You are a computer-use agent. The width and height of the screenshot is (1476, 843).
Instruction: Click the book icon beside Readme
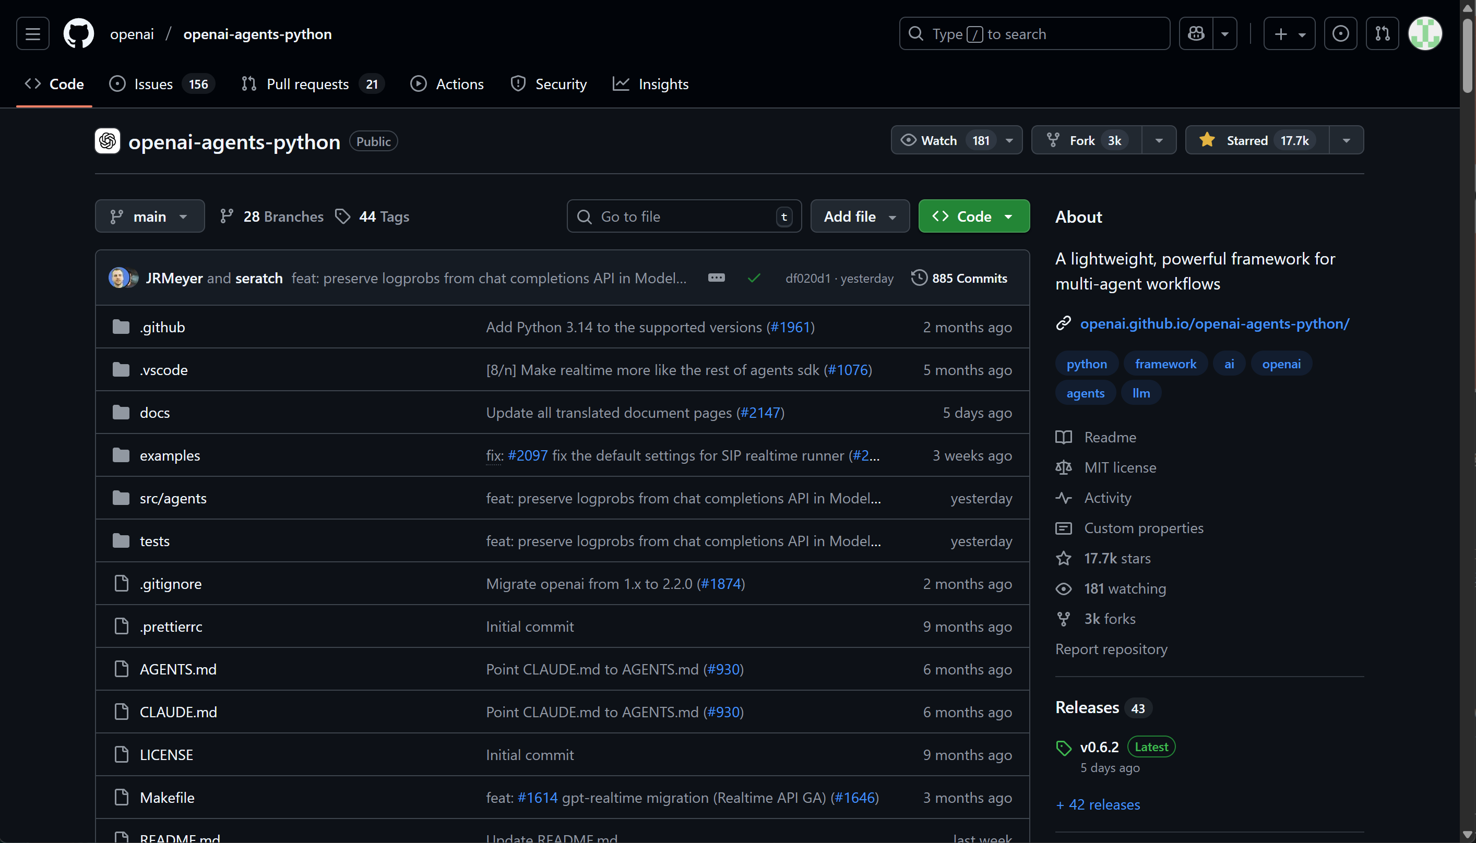coord(1064,437)
